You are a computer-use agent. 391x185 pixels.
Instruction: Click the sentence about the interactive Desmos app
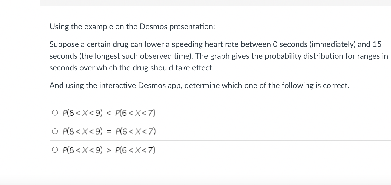pos(199,85)
